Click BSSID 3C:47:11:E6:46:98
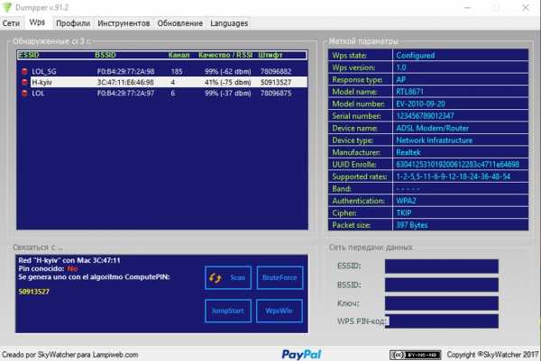This screenshot has height=361, width=541. [x=125, y=82]
